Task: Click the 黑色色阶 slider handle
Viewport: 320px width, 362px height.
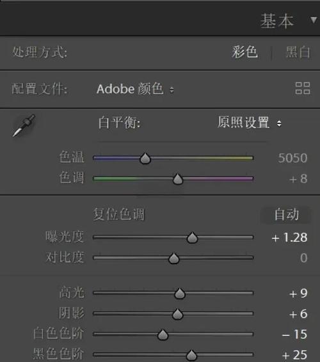Action: click(191, 355)
